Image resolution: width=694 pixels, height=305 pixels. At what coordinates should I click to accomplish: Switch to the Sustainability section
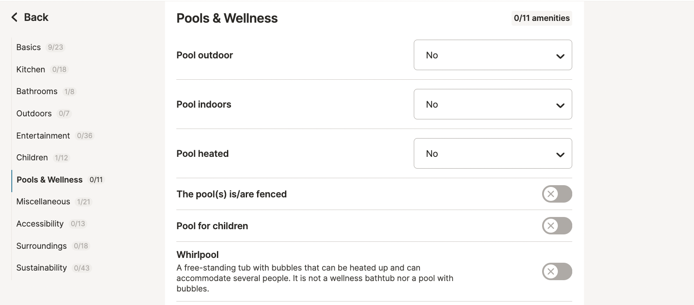(x=41, y=268)
